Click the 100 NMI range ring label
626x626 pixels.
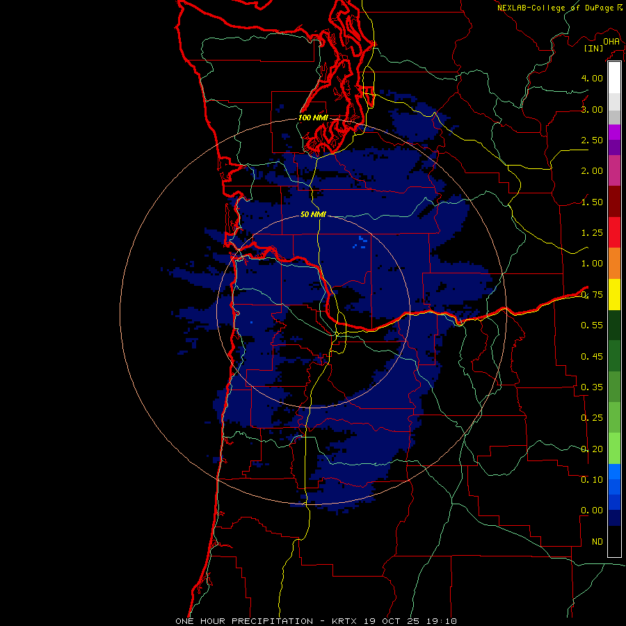click(313, 118)
